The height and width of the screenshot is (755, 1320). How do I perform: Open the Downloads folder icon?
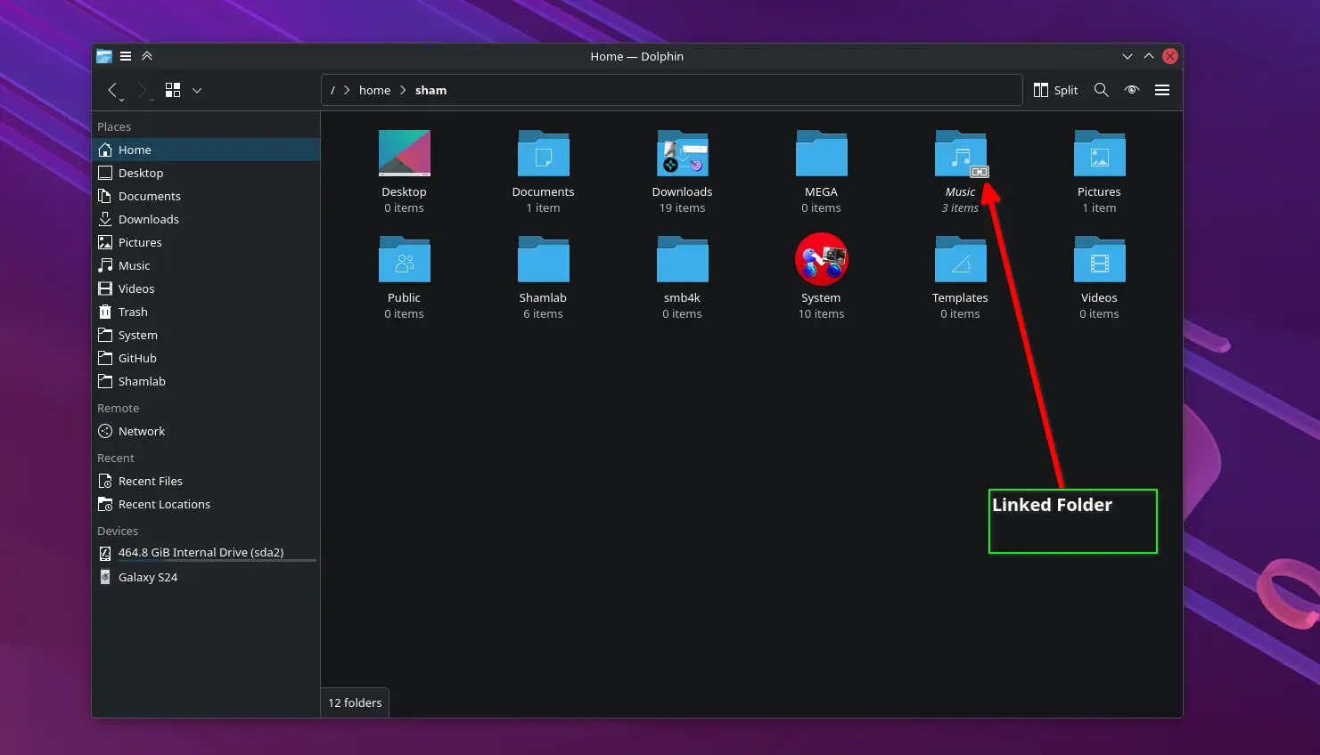[682, 153]
